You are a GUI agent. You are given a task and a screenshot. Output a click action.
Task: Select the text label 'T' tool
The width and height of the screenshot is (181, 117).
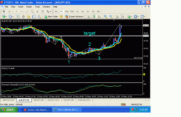point(43,11)
